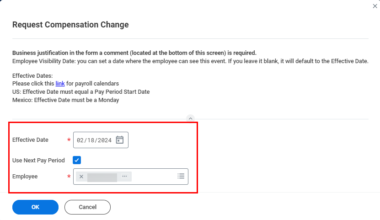Open related actions ellipsis on employee chip
The height and width of the screenshot is (220, 380).
(124, 177)
